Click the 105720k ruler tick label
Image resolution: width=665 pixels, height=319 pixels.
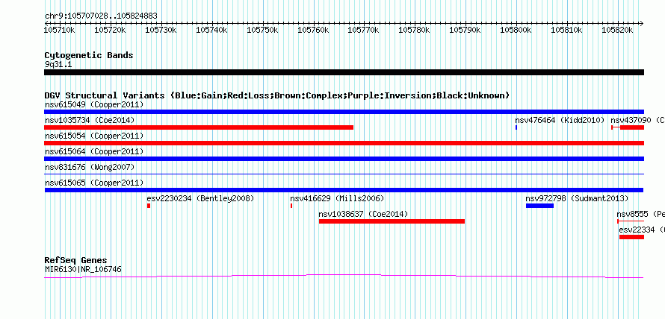[110, 30]
